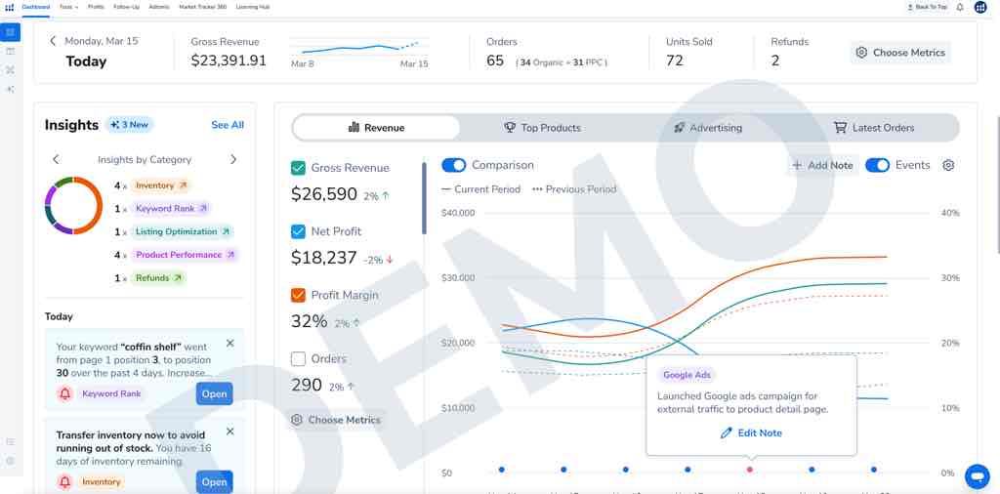Click the gear icon in top Choose Metrics
Viewport: 1000px width, 494px height.
[x=861, y=53]
